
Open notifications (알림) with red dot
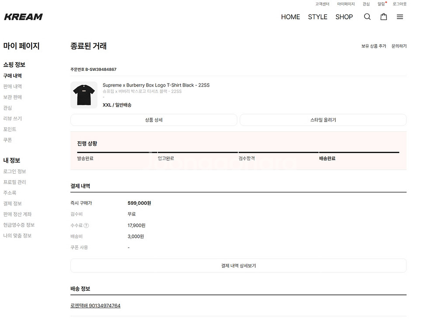point(381,4)
